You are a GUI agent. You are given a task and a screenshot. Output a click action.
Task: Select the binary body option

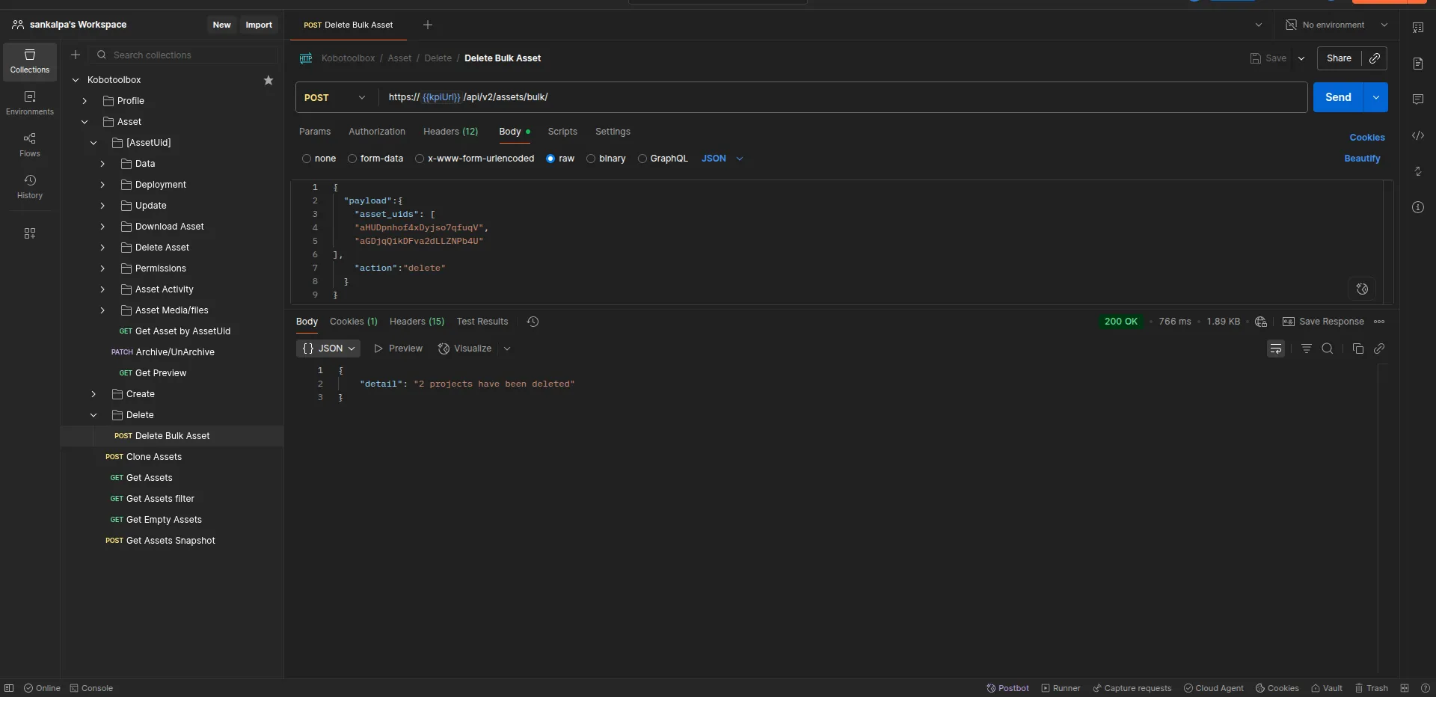[591, 159]
